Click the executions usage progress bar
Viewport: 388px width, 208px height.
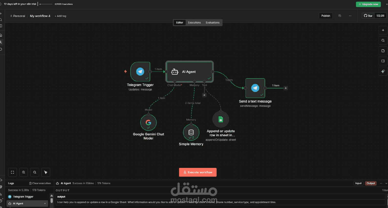(x=46, y=4)
